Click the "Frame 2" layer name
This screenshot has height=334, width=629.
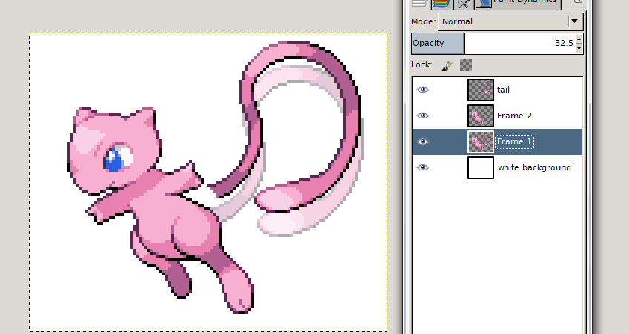click(514, 116)
